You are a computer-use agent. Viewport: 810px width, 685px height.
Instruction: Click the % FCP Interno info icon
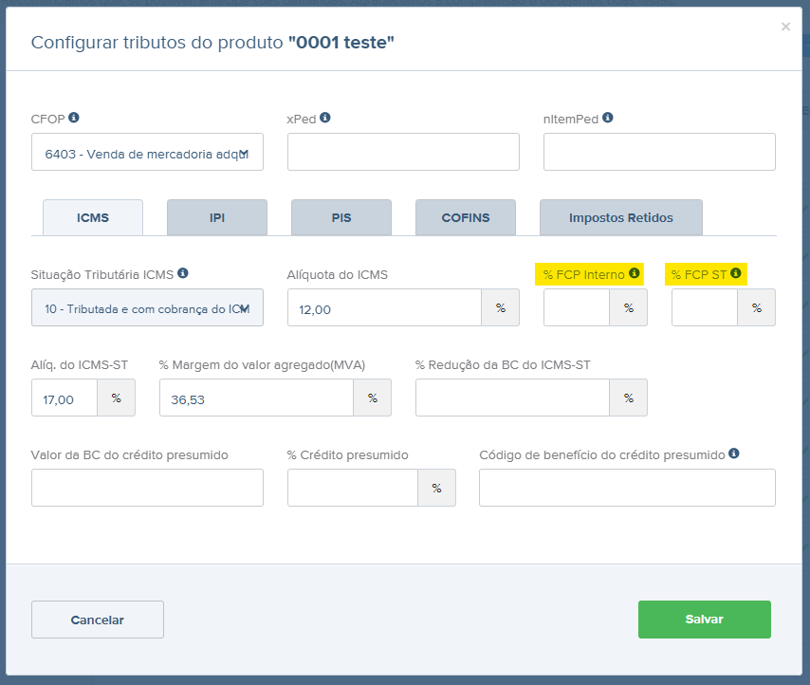(635, 274)
